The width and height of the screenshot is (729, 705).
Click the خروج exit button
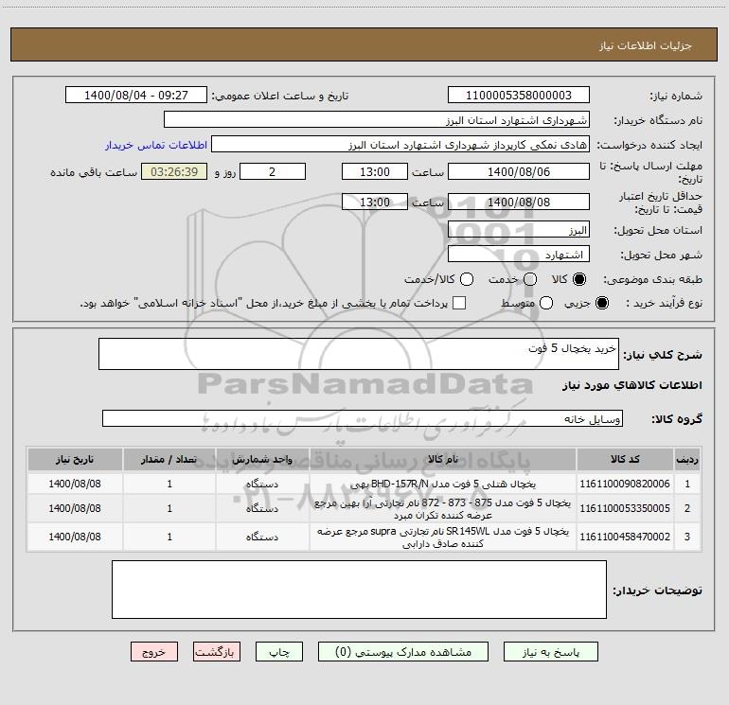[x=154, y=652]
